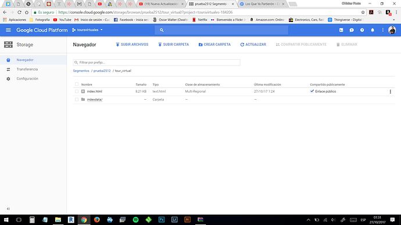Open the feedback icon in header

352,30
